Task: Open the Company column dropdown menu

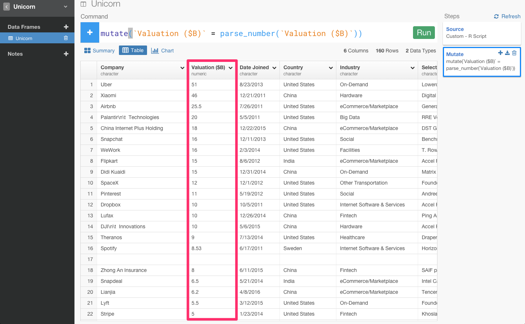Action: [x=182, y=68]
